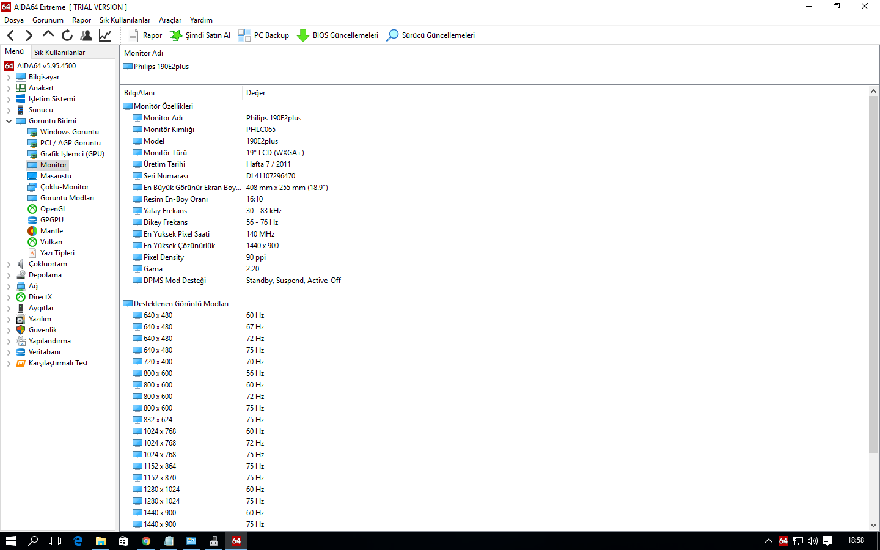Click the scrollbar down arrow in the details list
This screenshot has height=550, width=880.
(873, 525)
